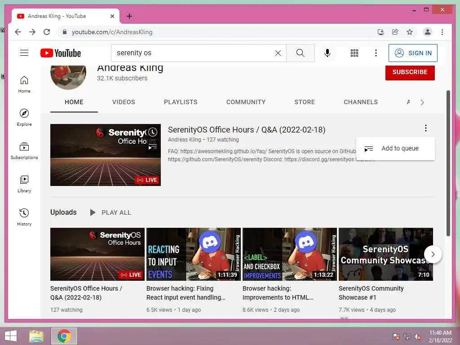Click the red SUBSCRIBE button
Image resolution: width=460 pixels, height=345 pixels.
click(410, 72)
